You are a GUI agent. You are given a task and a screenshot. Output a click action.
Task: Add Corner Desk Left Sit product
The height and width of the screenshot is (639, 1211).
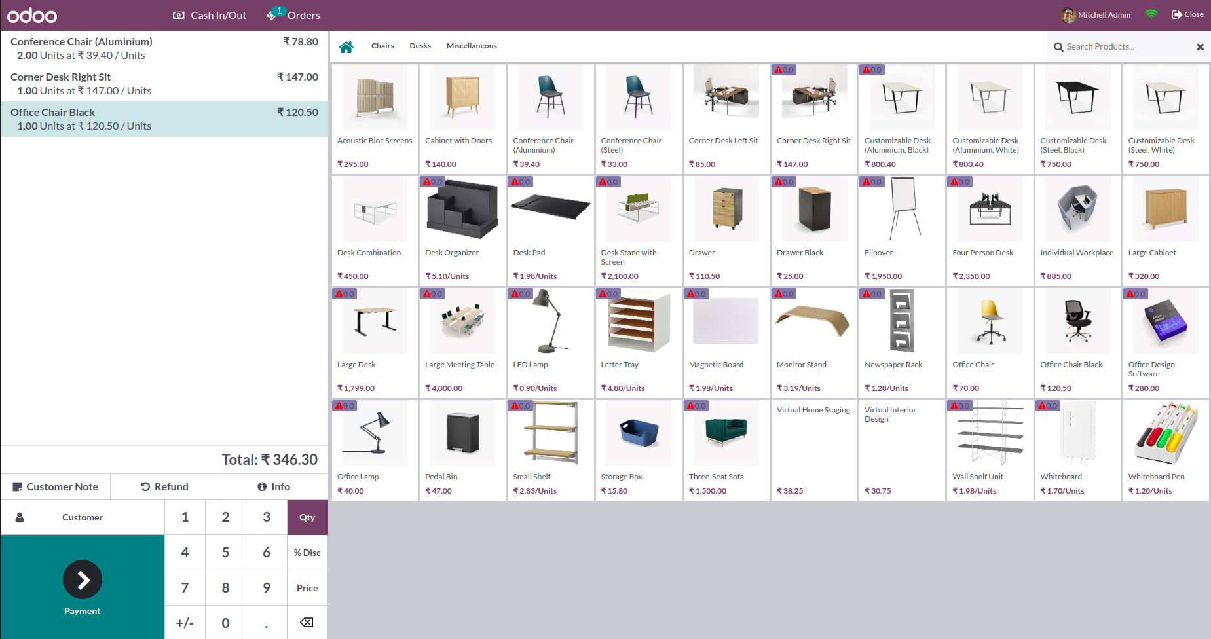[726, 119]
